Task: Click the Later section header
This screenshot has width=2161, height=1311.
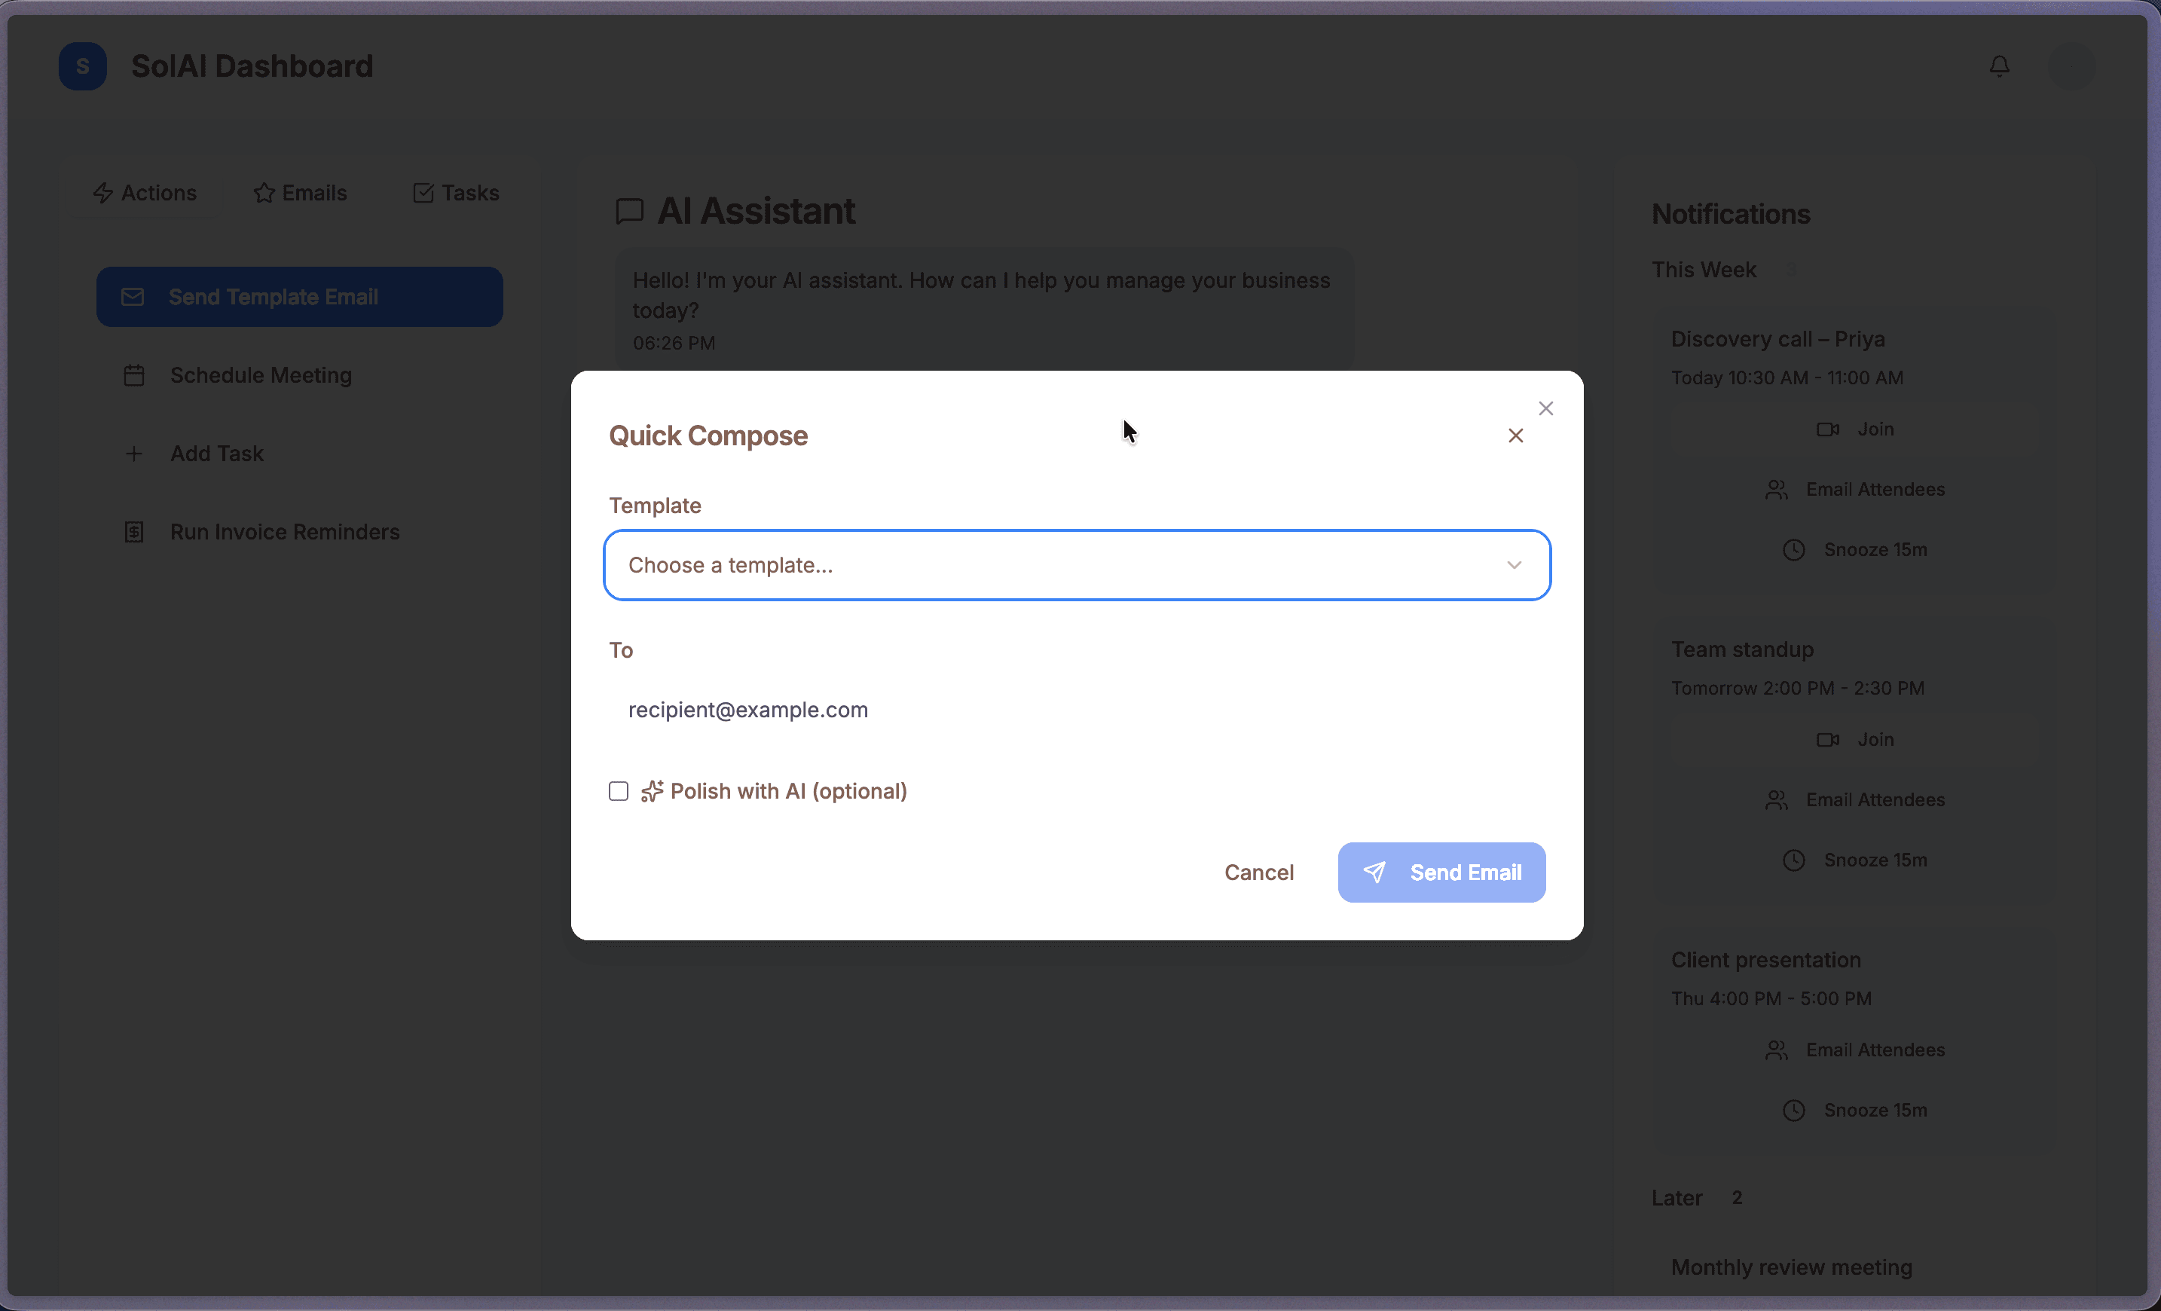Action: click(1677, 1198)
